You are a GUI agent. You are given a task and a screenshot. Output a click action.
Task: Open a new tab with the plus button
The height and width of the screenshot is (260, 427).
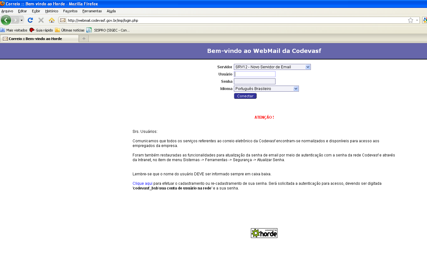coord(84,39)
